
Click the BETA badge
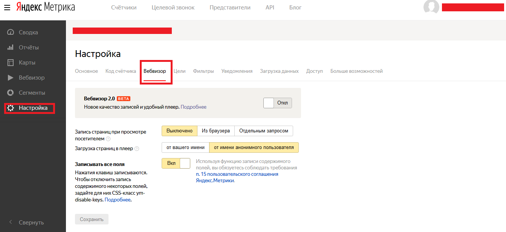pos(124,98)
